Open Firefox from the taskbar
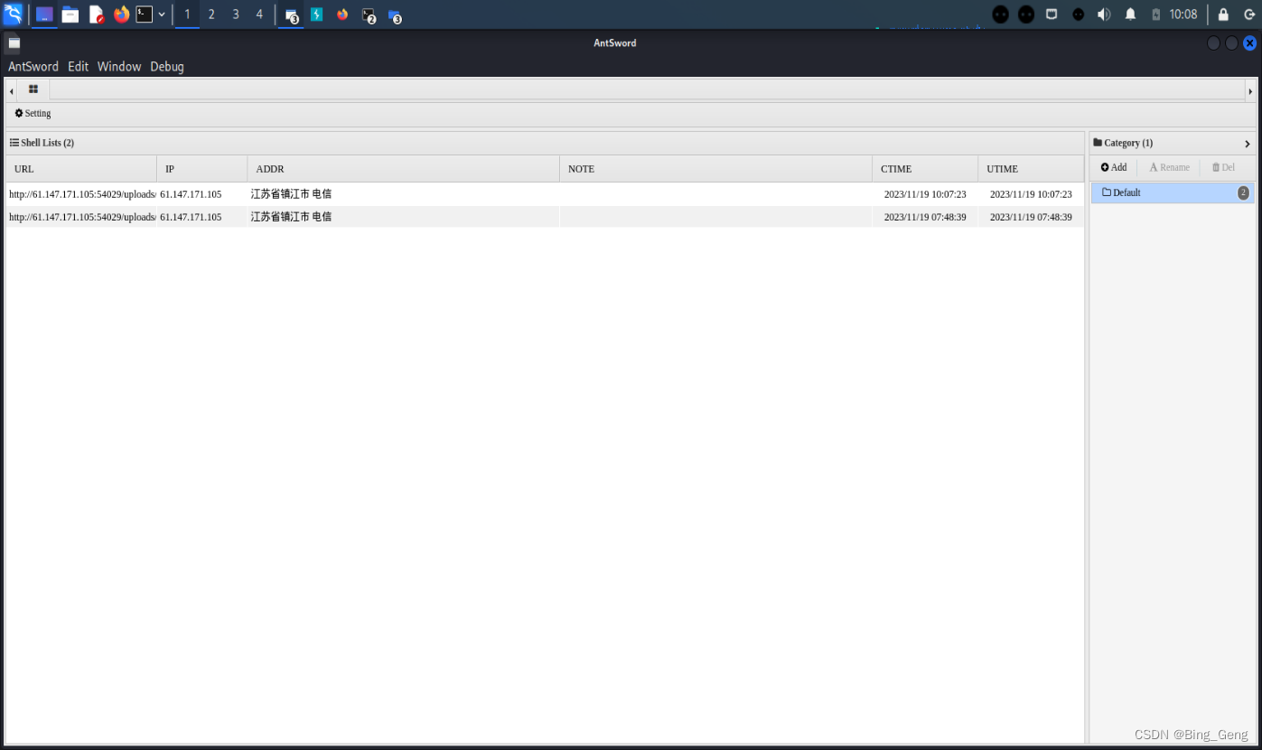Image resolution: width=1262 pixels, height=750 pixels. click(x=122, y=14)
